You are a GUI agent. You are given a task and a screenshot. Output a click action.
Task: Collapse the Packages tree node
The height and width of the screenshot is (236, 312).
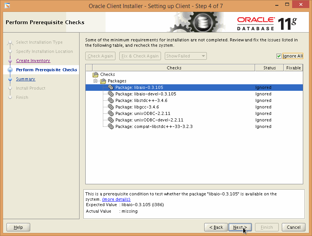pos(96,81)
